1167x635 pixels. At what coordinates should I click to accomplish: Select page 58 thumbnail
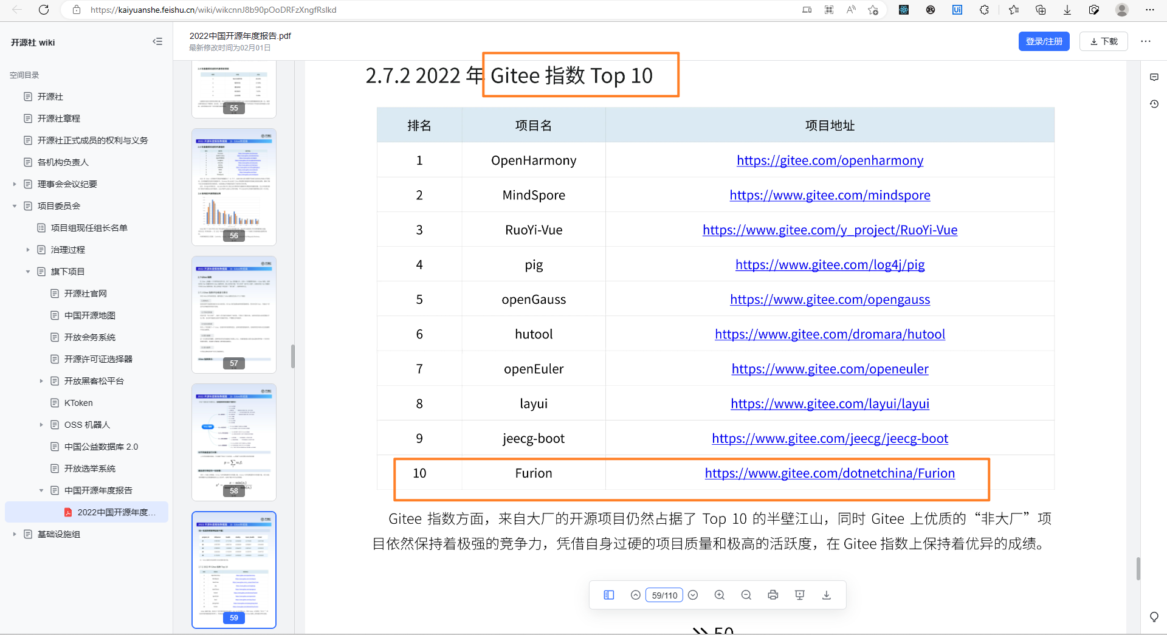click(x=234, y=442)
